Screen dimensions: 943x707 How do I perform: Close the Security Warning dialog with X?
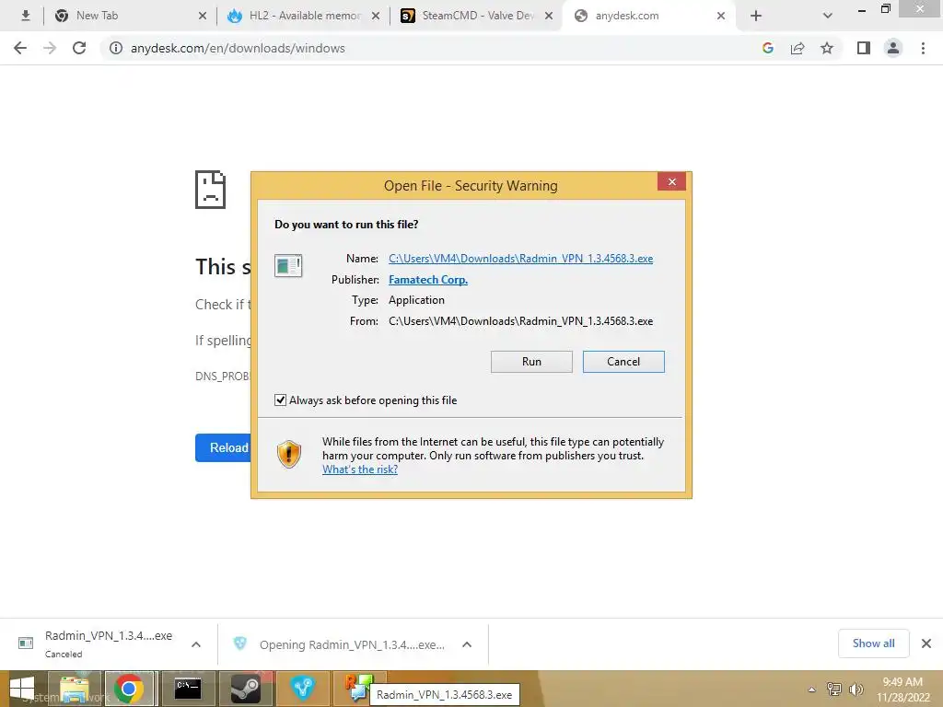(x=671, y=181)
